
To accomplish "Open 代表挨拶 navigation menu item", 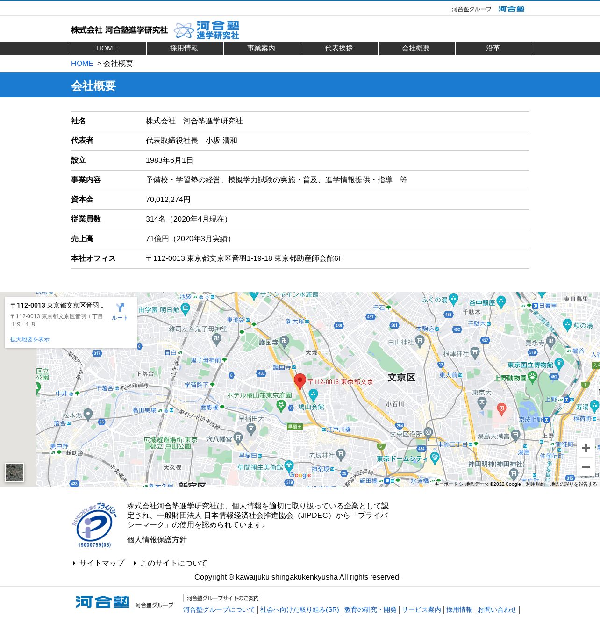I will tap(339, 48).
